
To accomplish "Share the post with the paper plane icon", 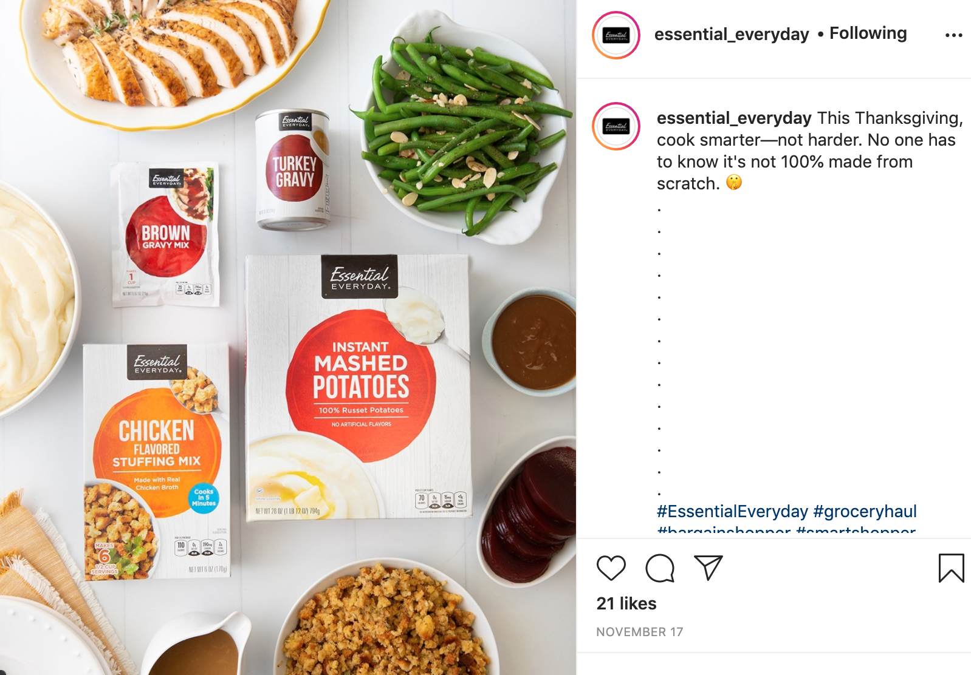I will [709, 568].
